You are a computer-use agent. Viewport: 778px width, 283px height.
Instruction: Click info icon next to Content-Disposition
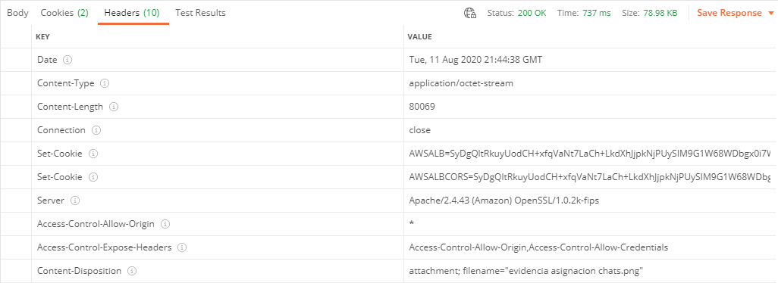[x=131, y=271]
